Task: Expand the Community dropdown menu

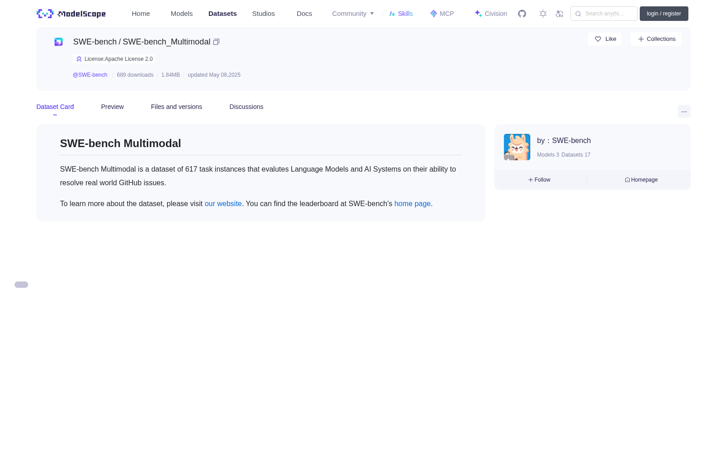Action: [x=353, y=14]
